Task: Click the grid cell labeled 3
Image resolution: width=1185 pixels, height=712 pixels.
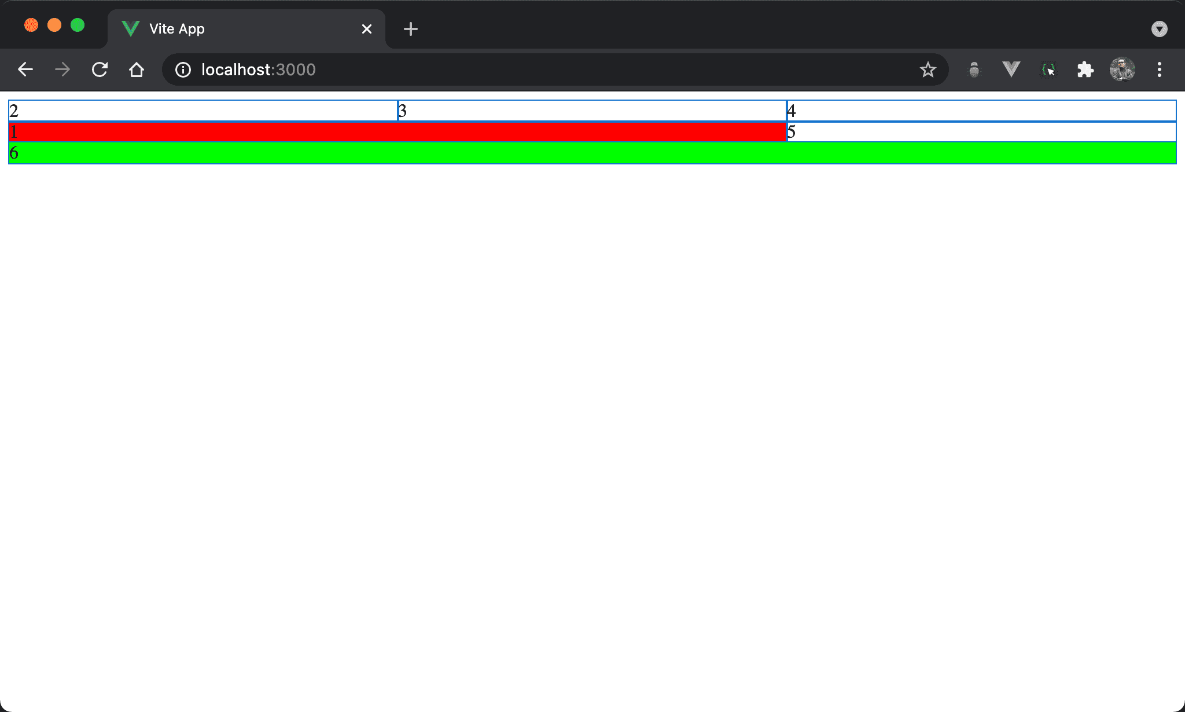Action: pos(592,111)
